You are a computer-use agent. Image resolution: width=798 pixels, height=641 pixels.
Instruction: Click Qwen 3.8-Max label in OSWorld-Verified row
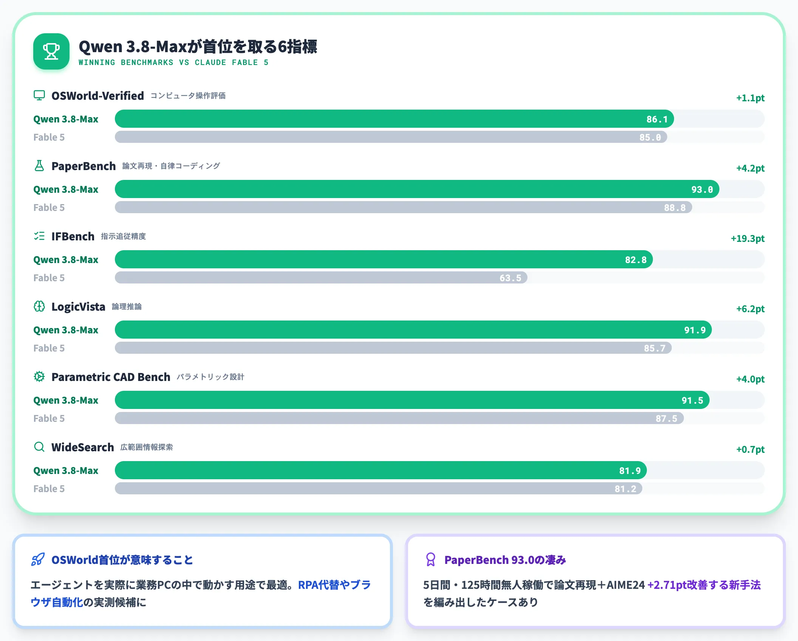click(x=66, y=119)
